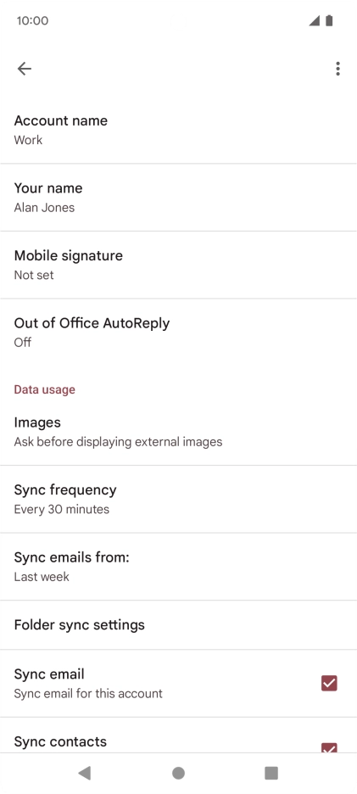Uncheck the Sync email checkbox
This screenshot has height=794, width=357.
tap(329, 683)
